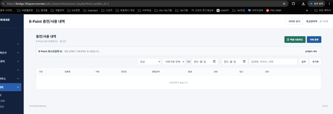Click the 검색 button
Image resolution: width=333 pixels, height=114 pixels.
[303, 62]
